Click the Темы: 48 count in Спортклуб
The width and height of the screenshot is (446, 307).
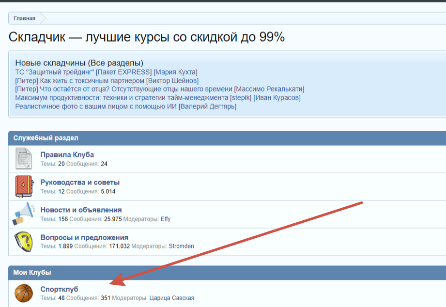(x=52, y=298)
